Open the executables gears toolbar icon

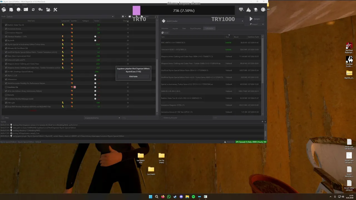click(41, 10)
